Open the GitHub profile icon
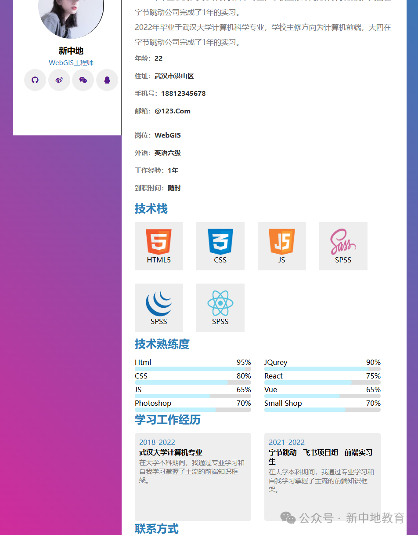The width and height of the screenshot is (418, 535). coord(35,80)
